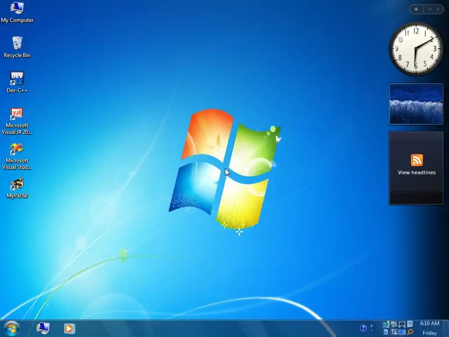Click the slideshow picture gadget
This screenshot has width=449, height=337.
[x=416, y=104]
